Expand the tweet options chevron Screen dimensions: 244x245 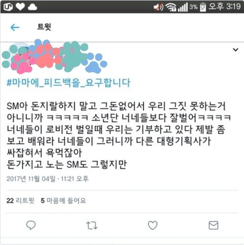click(x=235, y=50)
